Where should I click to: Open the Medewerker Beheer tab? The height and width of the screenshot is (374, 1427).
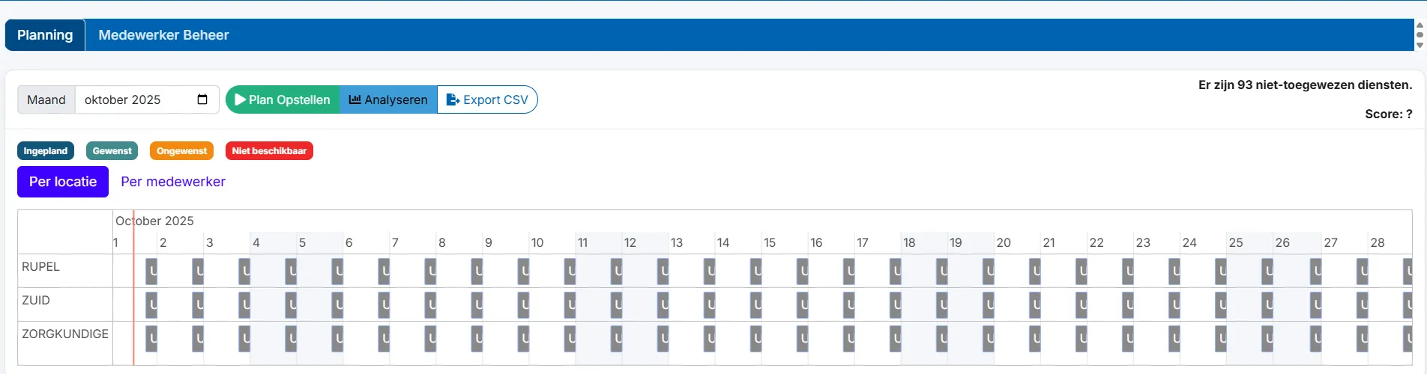point(163,35)
